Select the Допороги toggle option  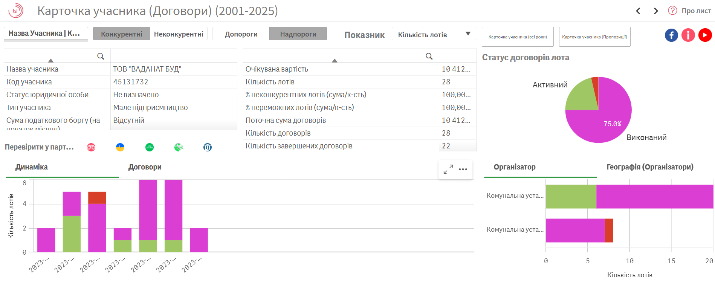tap(241, 34)
